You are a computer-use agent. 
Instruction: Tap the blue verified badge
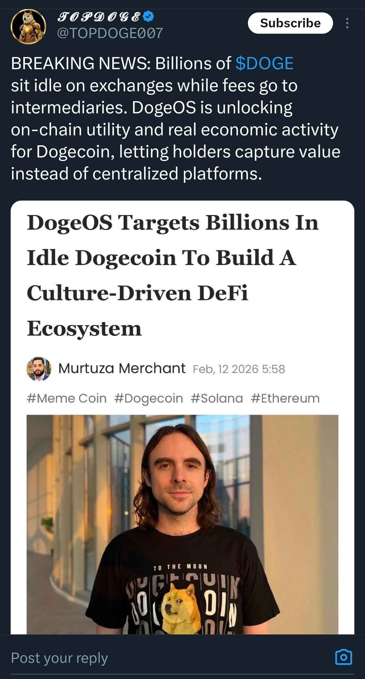[148, 16]
